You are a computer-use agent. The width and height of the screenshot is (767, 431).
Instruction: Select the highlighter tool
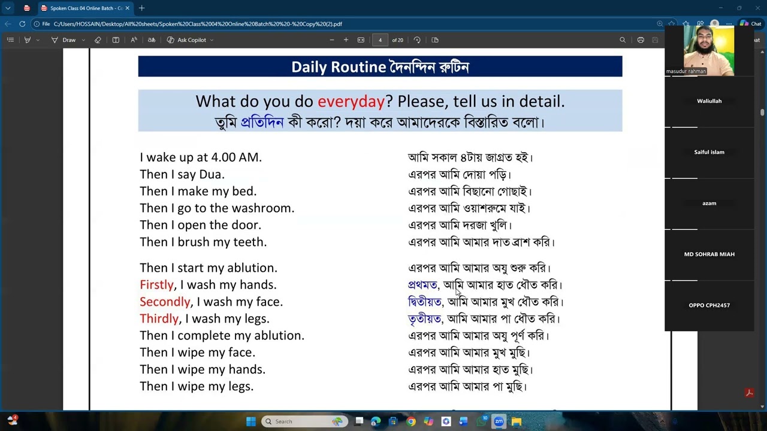pos(27,40)
